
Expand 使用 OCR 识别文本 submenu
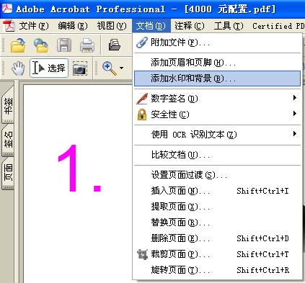pos(217,135)
